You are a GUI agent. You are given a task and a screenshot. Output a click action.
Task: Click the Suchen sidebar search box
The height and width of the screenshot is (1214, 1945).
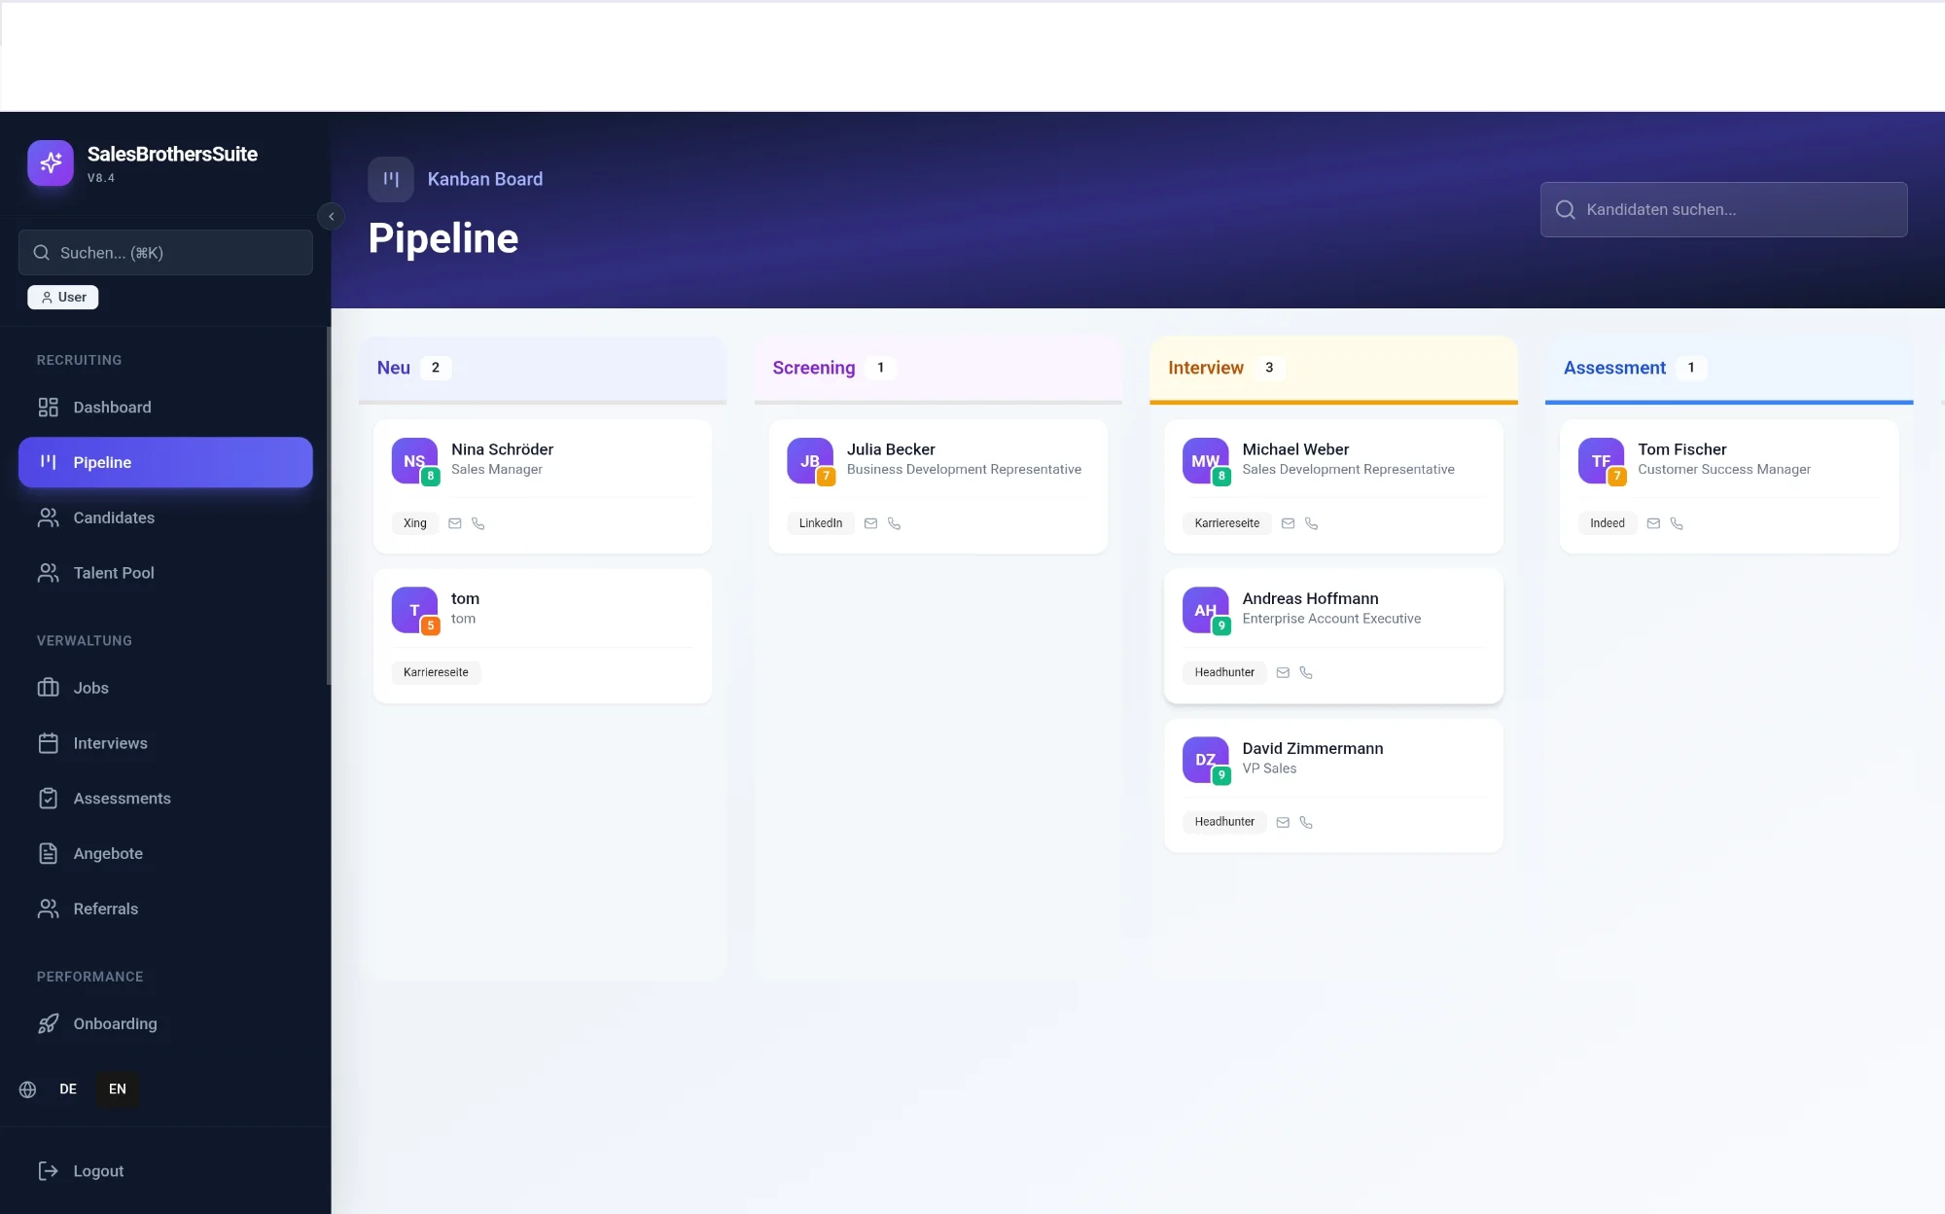click(x=165, y=253)
